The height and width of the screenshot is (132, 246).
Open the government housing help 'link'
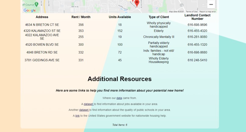pyautogui.click(x=77, y=116)
